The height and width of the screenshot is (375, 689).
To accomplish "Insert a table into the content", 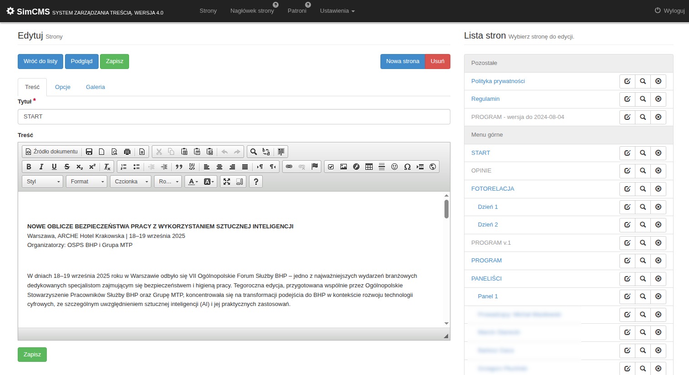I will 369,167.
